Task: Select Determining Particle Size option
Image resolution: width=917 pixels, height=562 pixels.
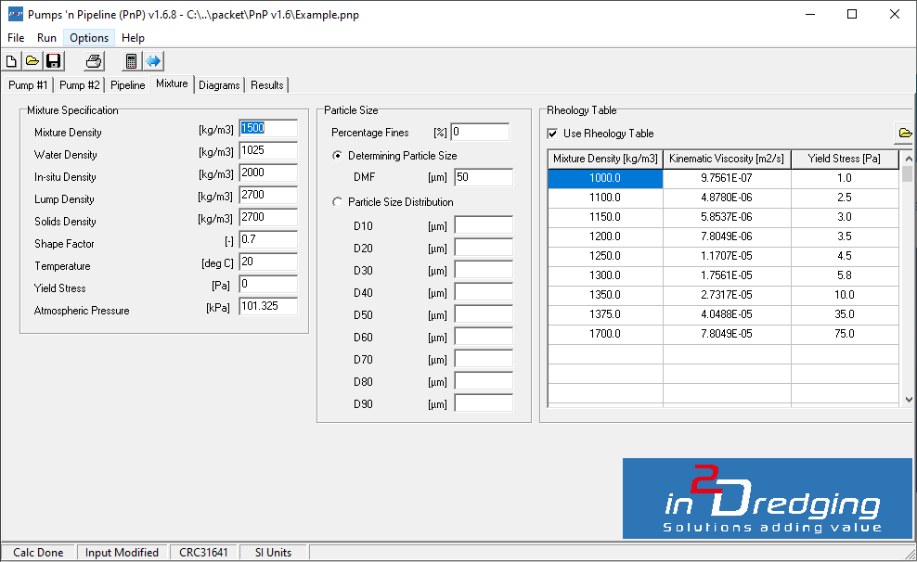Action: (336, 155)
